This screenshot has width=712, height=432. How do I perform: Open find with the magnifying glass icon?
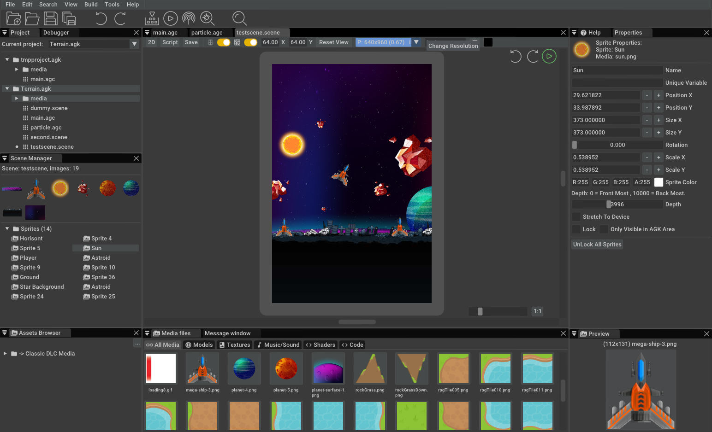[239, 18]
